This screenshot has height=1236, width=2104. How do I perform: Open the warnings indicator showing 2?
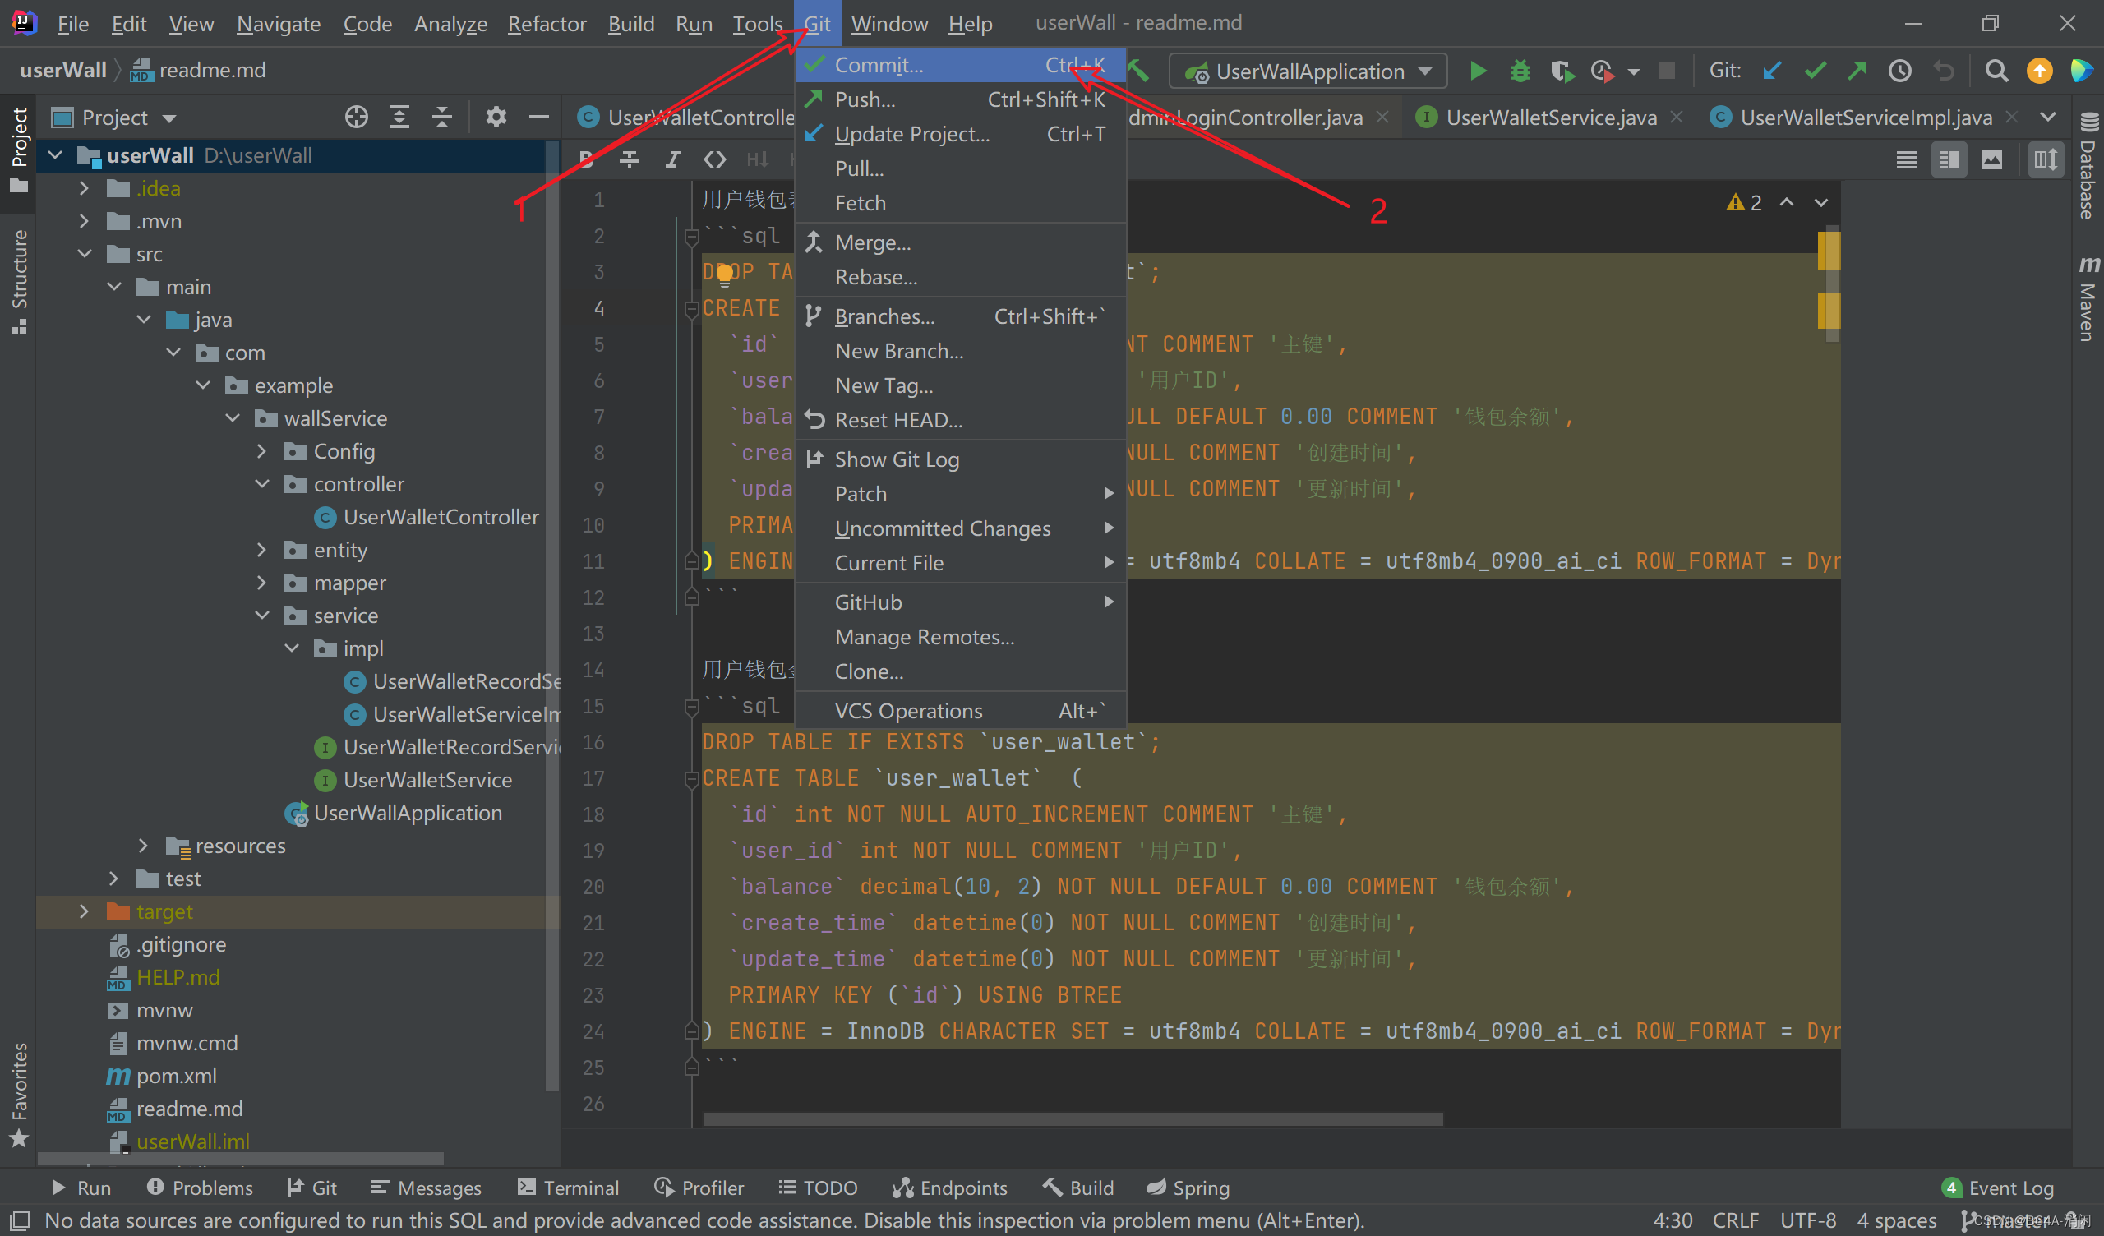pyautogui.click(x=1743, y=202)
